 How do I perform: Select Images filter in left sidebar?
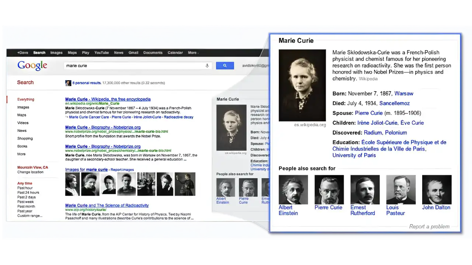[x=23, y=107]
